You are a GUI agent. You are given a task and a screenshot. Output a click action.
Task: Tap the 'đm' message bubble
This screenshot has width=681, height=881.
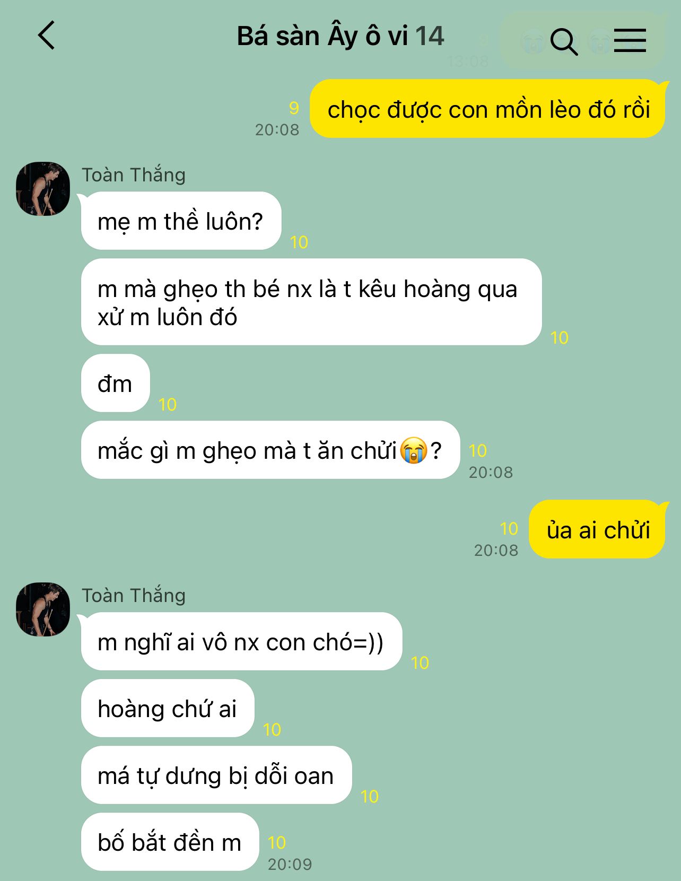[x=116, y=383]
